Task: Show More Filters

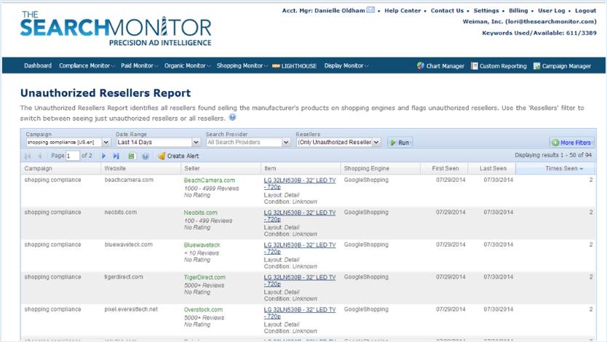Action: coord(571,143)
